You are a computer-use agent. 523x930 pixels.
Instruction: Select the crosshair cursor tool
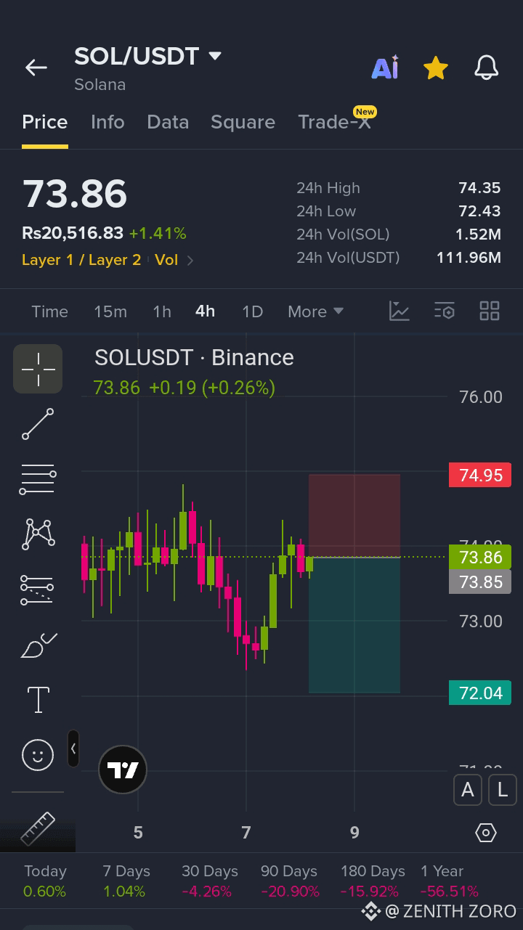click(38, 369)
